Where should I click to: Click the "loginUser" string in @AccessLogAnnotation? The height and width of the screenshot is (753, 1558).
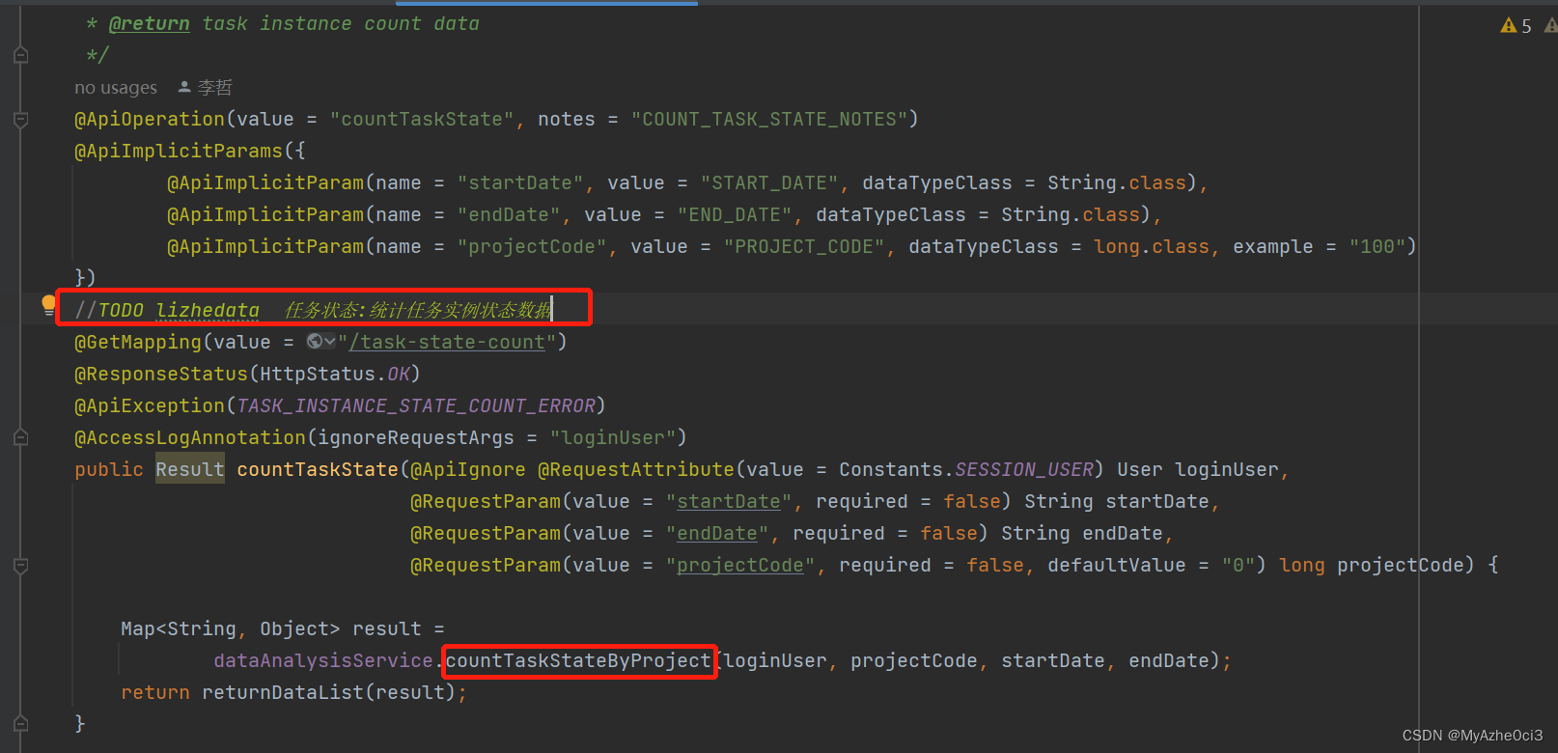613,437
